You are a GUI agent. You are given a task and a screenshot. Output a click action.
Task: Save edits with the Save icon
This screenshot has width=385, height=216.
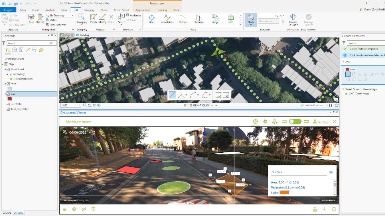pos(31,19)
